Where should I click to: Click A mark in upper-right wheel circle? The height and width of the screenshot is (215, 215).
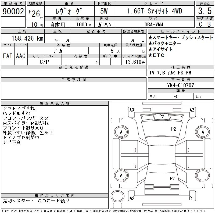tap(203, 132)
